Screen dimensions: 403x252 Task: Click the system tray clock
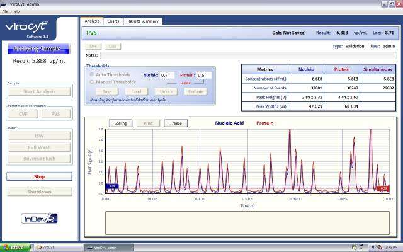[x=390, y=248]
